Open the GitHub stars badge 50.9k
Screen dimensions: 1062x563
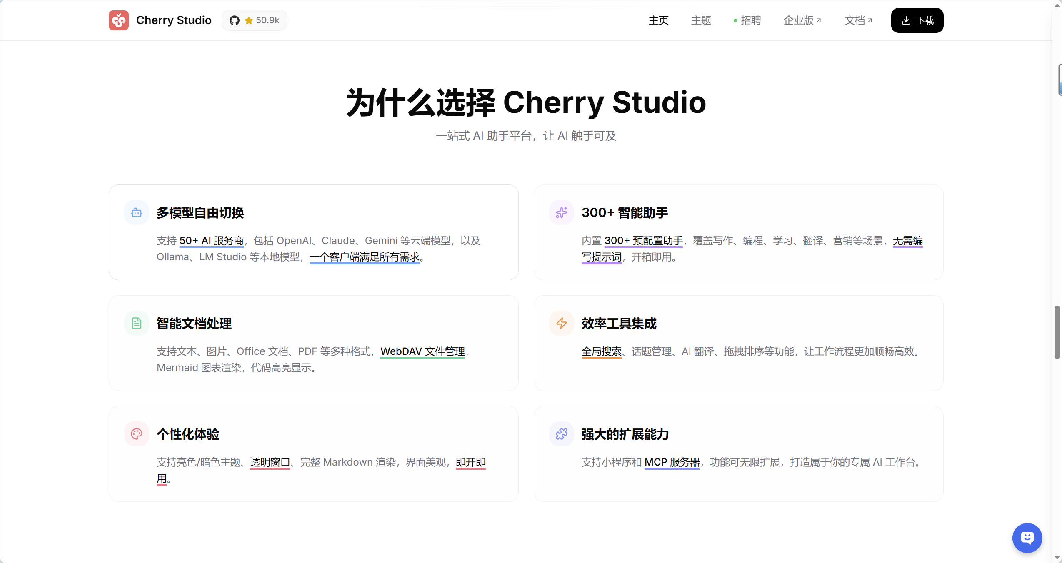pos(255,20)
